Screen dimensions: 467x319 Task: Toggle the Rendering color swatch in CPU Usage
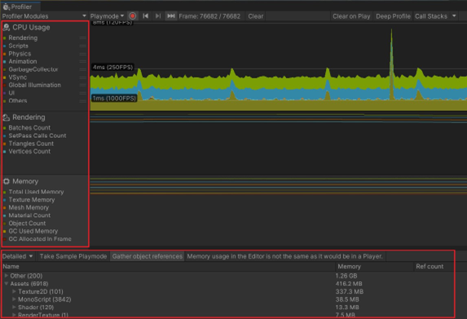pyautogui.click(x=4, y=38)
